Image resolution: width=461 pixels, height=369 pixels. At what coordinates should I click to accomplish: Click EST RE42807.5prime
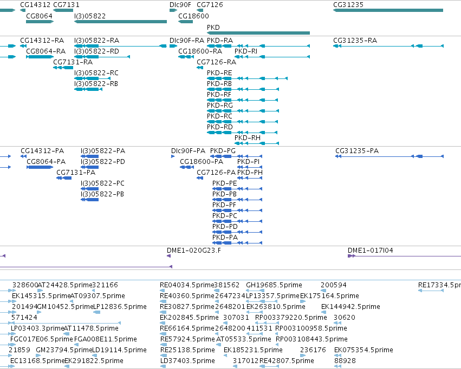pyautogui.click(x=287, y=361)
